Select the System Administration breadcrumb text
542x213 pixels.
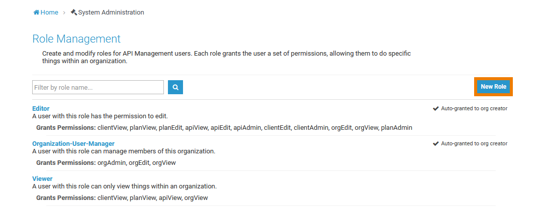111,13
